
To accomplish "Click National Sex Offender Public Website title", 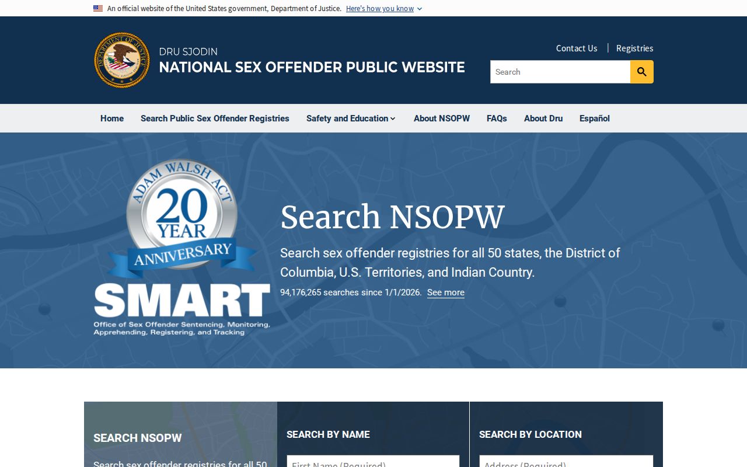I will click(312, 67).
